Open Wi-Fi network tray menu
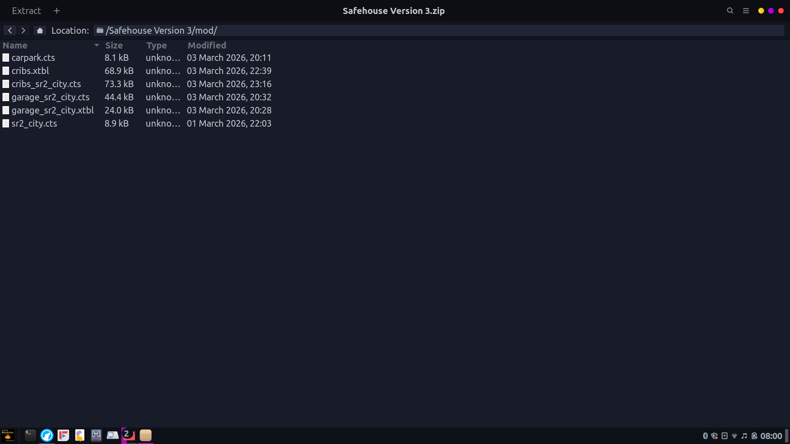This screenshot has width=790, height=444. point(734,436)
